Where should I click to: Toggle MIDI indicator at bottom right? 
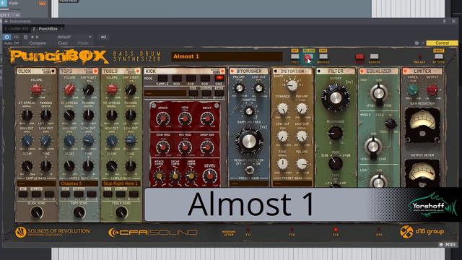pyautogui.click(x=448, y=244)
